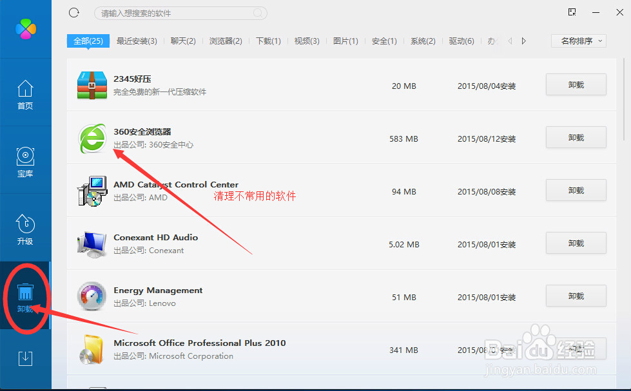
Task: Uninstall 360安全浏览器 with 卸载 button
Action: point(576,137)
